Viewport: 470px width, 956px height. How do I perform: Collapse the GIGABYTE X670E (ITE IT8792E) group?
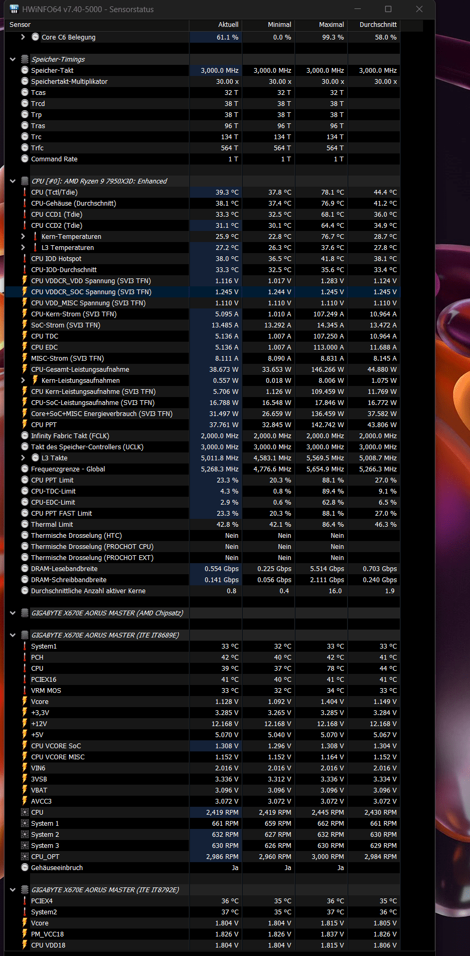coord(13,890)
